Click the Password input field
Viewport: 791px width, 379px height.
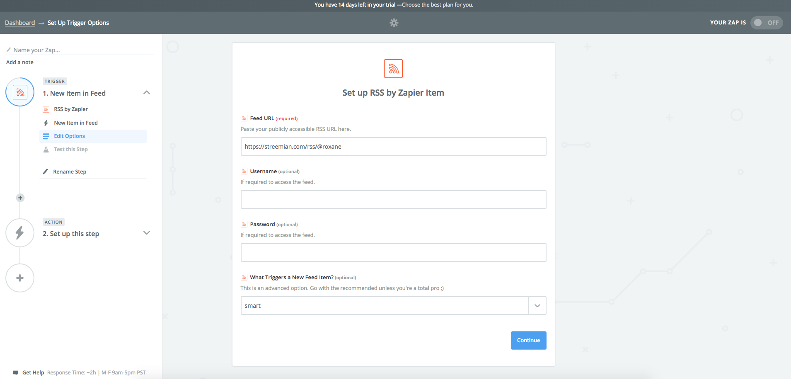tap(393, 253)
